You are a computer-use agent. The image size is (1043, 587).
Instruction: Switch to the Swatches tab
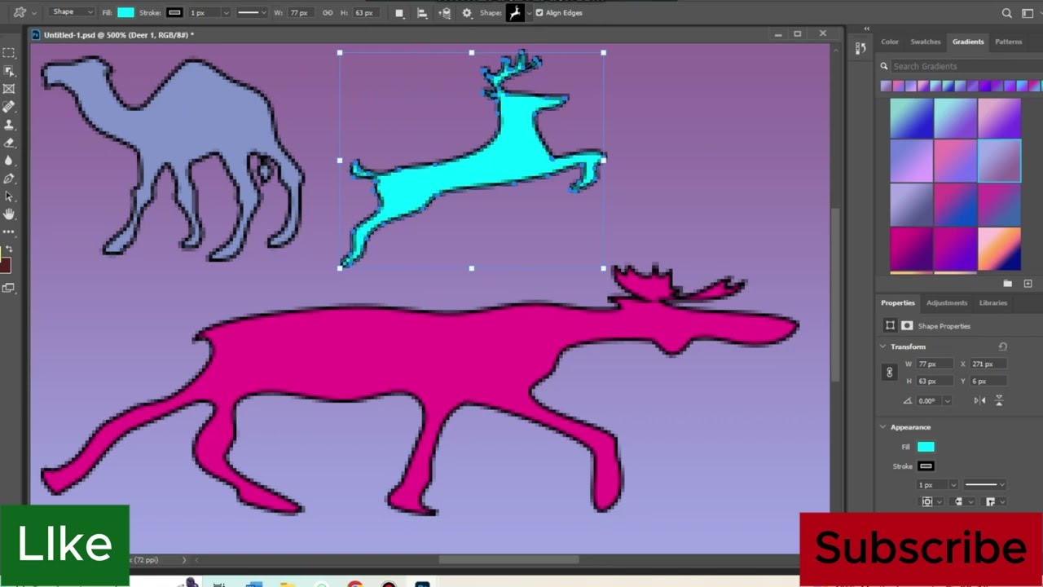coord(925,42)
